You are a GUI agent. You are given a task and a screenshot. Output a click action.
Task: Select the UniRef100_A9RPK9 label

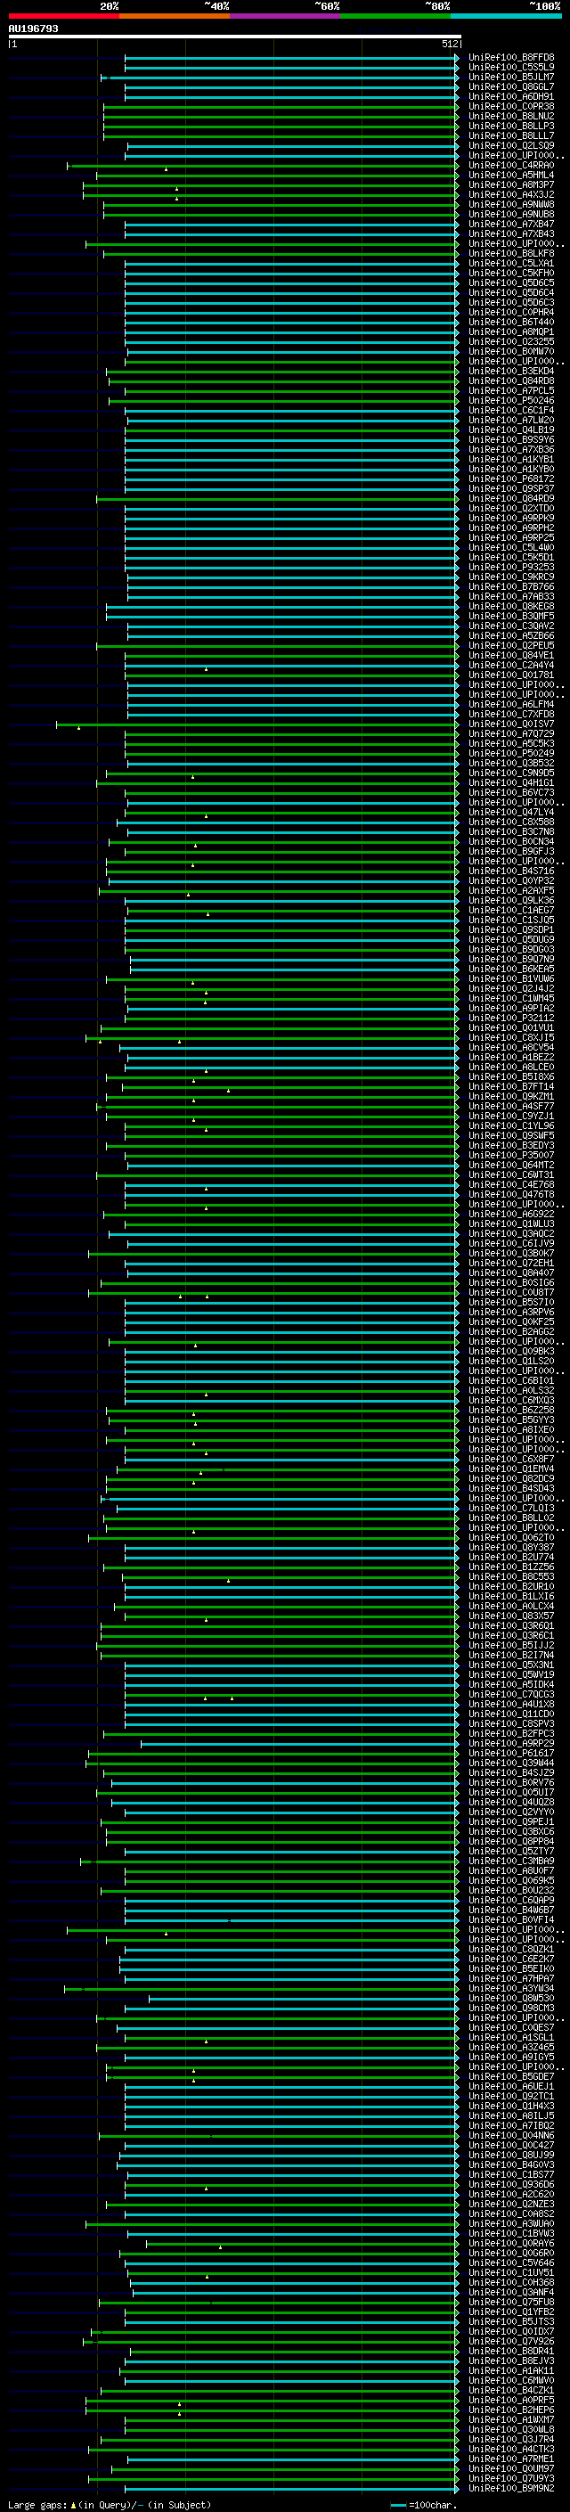click(510, 518)
